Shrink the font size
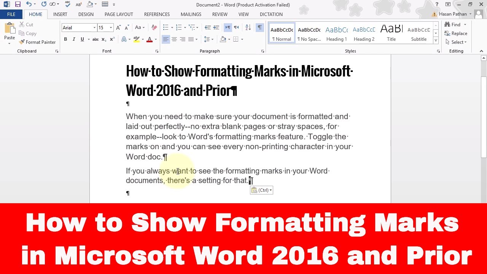Screen dimensions: 487x274 [x=127, y=28]
